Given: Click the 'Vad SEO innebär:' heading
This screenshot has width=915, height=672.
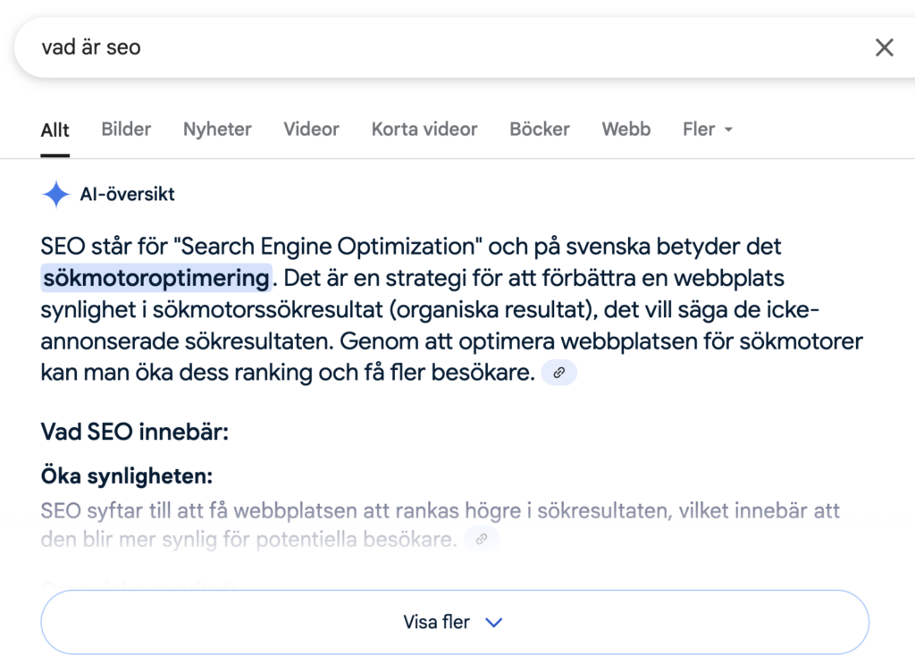Looking at the screenshot, I should click(134, 433).
